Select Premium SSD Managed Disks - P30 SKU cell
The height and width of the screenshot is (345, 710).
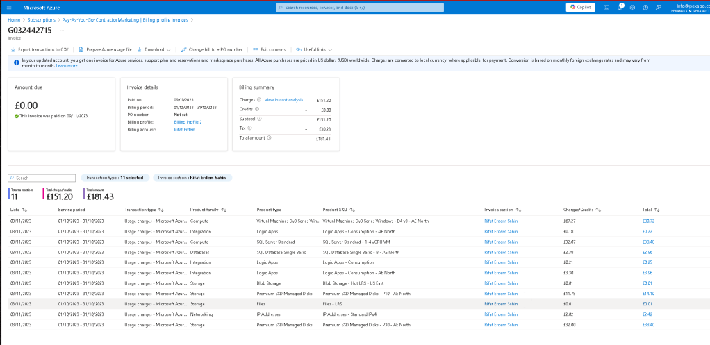(366, 325)
